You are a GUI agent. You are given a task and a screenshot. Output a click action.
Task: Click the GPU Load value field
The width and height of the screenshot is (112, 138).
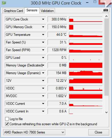point(58,58)
